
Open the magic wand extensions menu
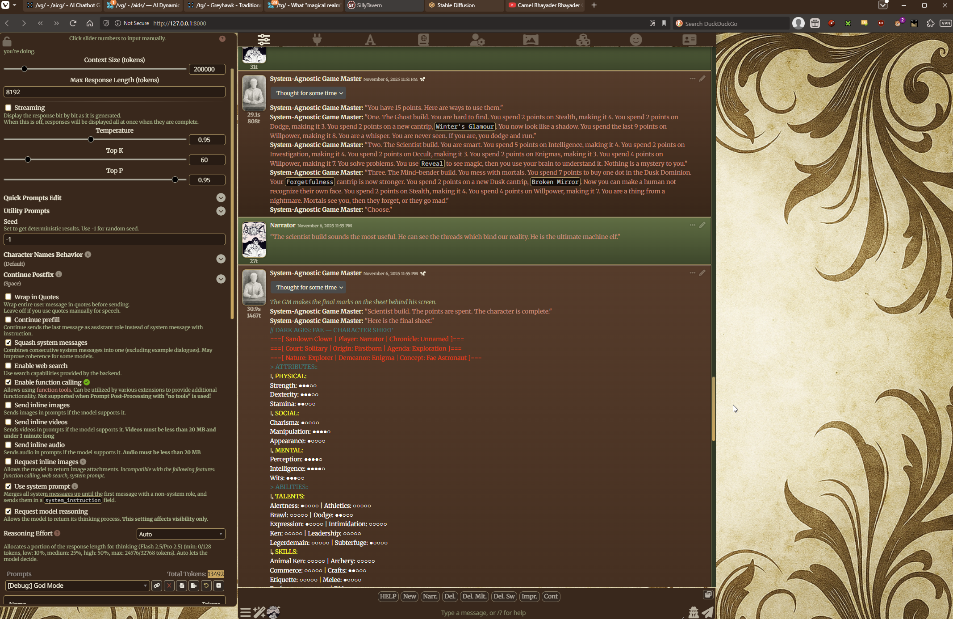(x=259, y=612)
